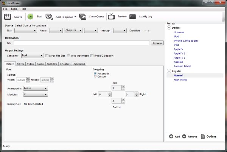The height and width of the screenshot is (152, 227).
Task: Switch to the Filters tab
Action: coord(20,64)
